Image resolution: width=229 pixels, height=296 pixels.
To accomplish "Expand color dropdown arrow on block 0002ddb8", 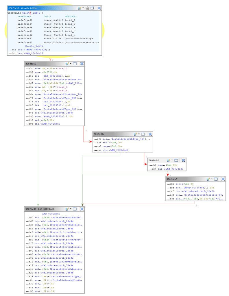I will (211, 179).
